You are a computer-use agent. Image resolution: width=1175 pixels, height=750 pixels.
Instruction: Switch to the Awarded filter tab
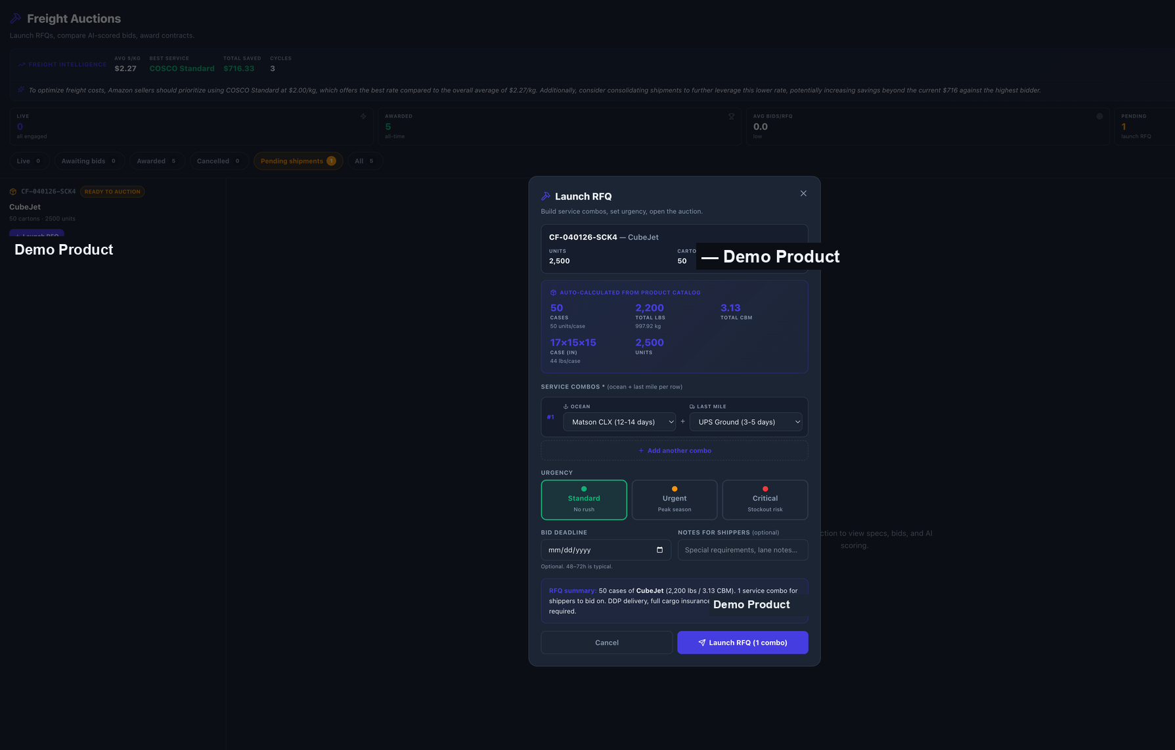[x=157, y=161]
